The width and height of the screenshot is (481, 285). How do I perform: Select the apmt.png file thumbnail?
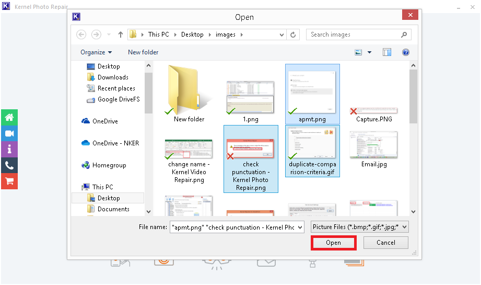coord(312,94)
